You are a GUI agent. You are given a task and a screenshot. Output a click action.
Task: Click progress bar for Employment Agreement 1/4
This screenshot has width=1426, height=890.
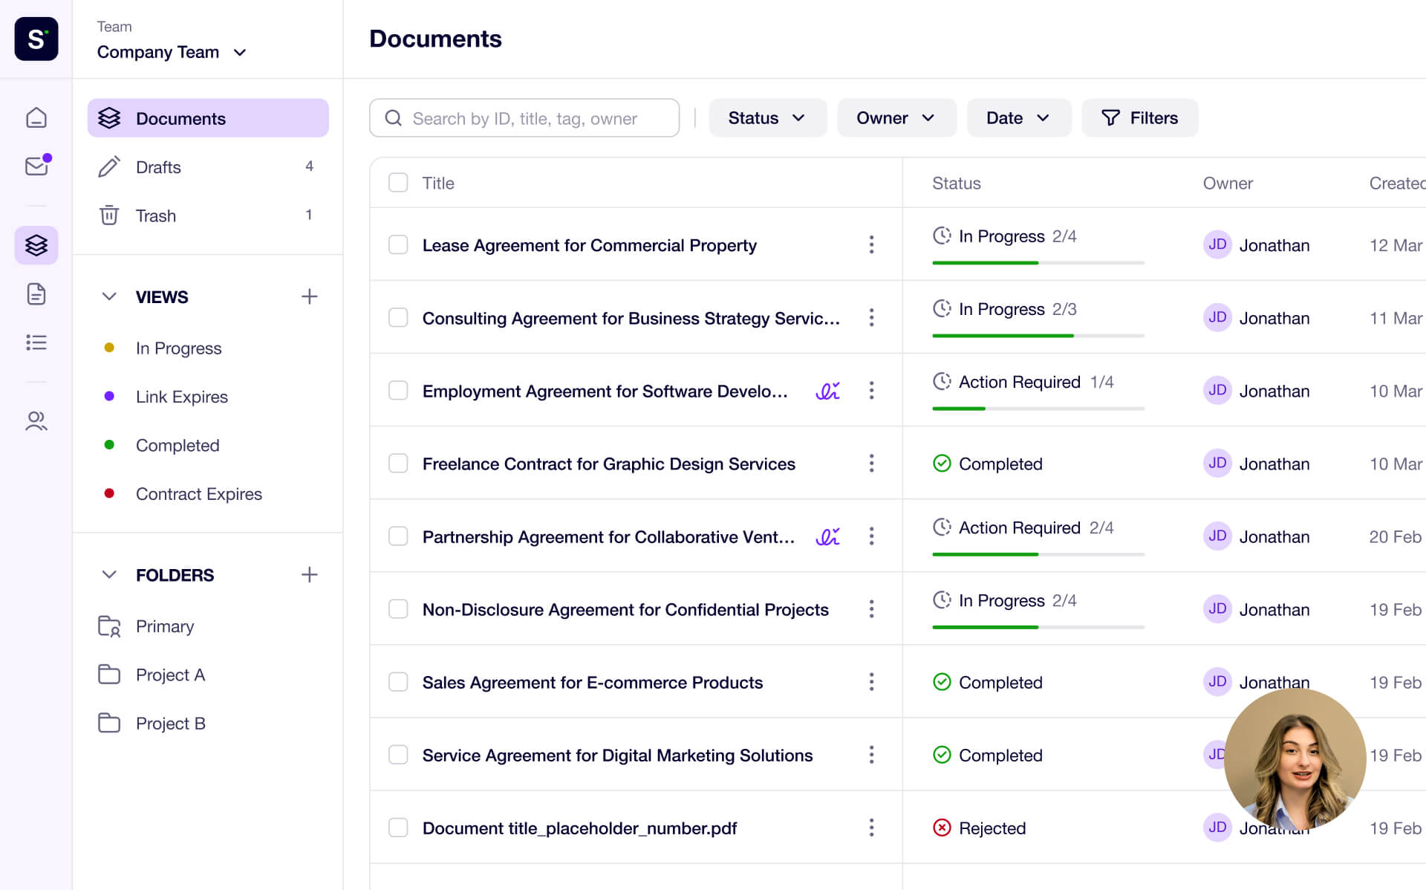pos(1038,409)
